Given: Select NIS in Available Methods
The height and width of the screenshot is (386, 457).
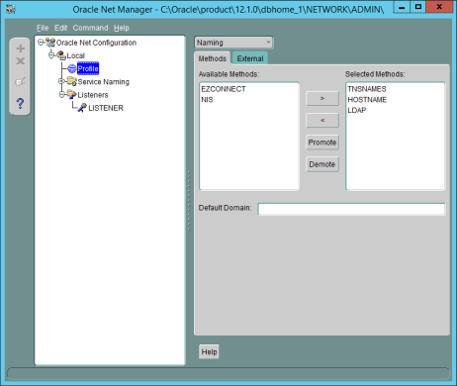Looking at the screenshot, I should click(207, 100).
